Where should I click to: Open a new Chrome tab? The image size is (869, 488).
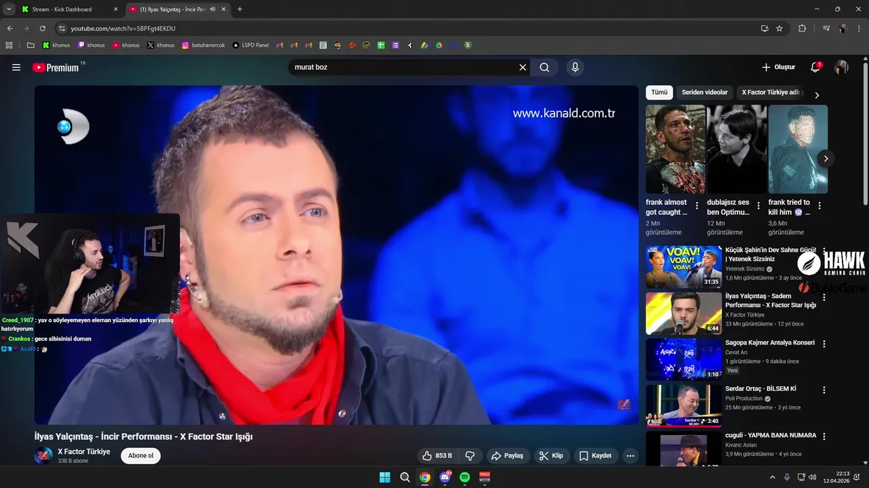[x=240, y=9]
